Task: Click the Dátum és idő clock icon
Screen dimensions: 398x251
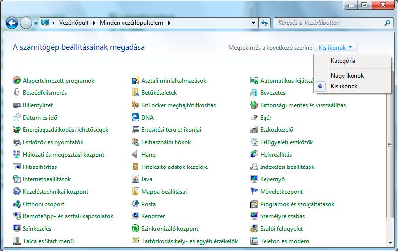Action: click(17, 117)
